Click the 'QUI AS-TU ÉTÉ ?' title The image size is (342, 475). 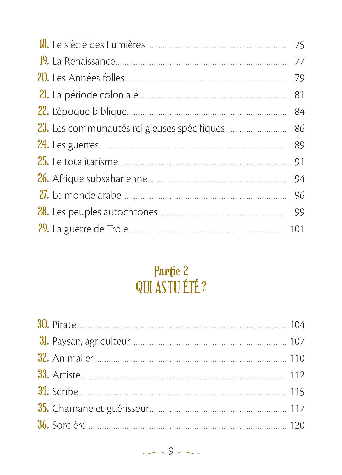click(171, 287)
